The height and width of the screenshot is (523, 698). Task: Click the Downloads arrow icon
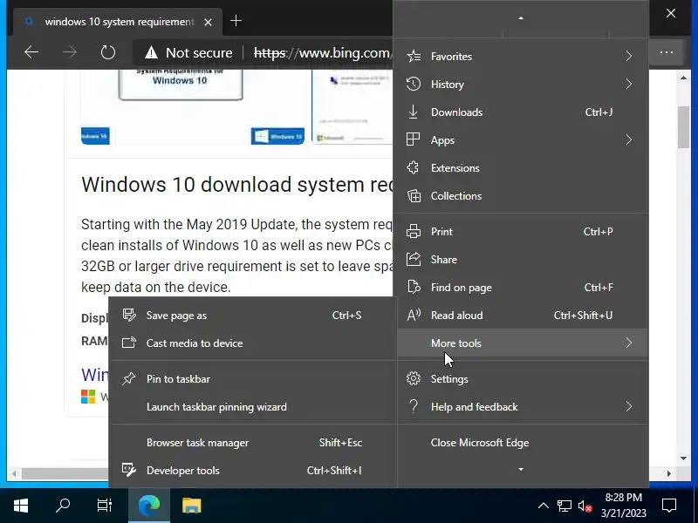[413, 112]
